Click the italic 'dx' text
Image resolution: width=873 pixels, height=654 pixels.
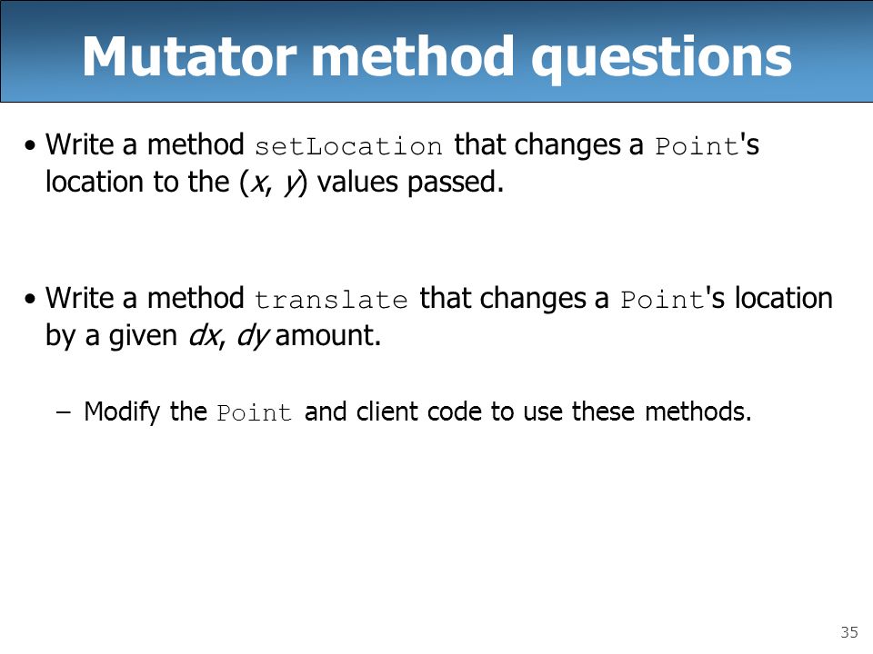tap(205, 336)
